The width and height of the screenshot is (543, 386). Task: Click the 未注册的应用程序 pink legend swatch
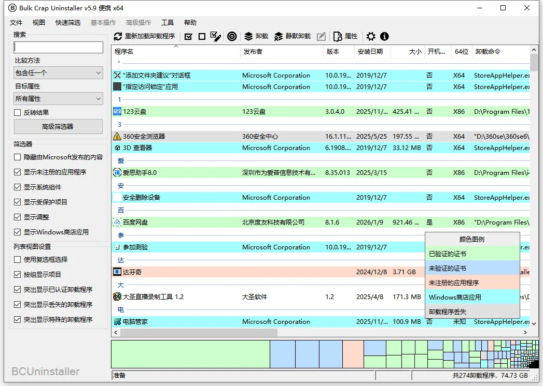click(x=472, y=283)
